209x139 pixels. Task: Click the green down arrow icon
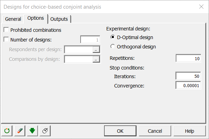pos(32,131)
